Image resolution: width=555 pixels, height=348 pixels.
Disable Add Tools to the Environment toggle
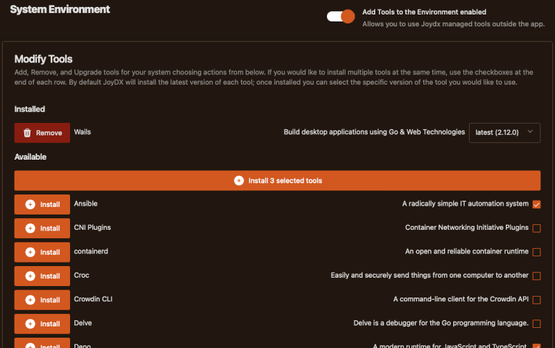pos(341,17)
